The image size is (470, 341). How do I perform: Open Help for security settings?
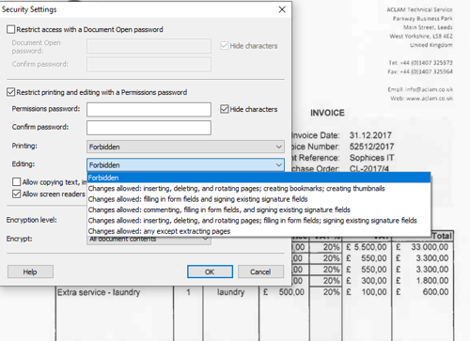point(30,271)
